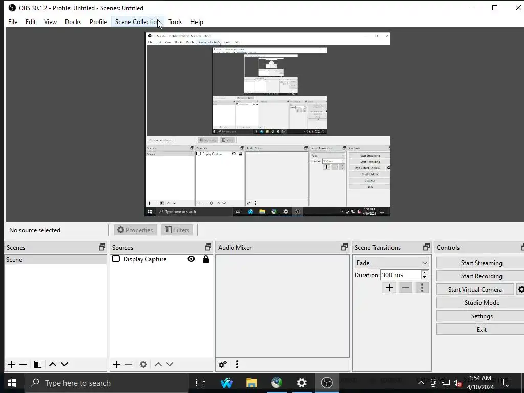Add a new scene with plus icon
The height and width of the screenshot is (393, 524).
click(11, 364)
